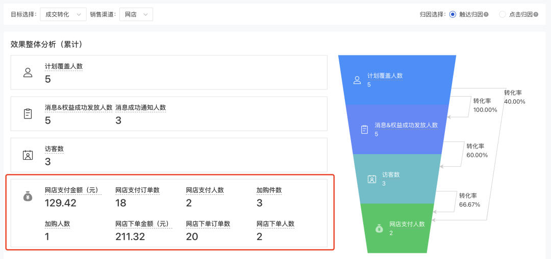Click the 40.00% overall conversion rate text

pos(515,102)
